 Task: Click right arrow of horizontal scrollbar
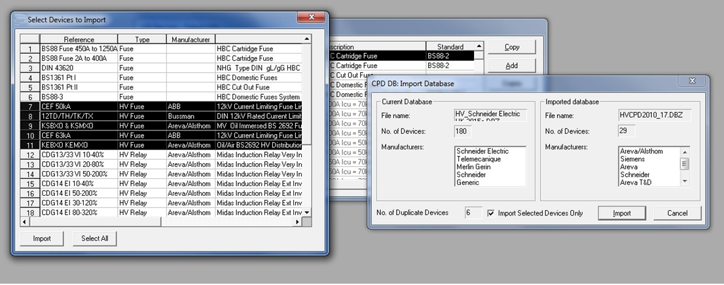point(298,222)
